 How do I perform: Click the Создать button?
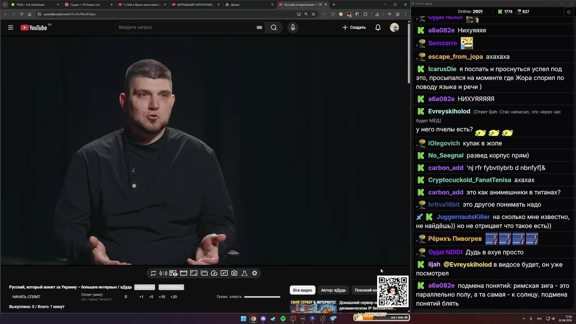(x=354, y=27)
